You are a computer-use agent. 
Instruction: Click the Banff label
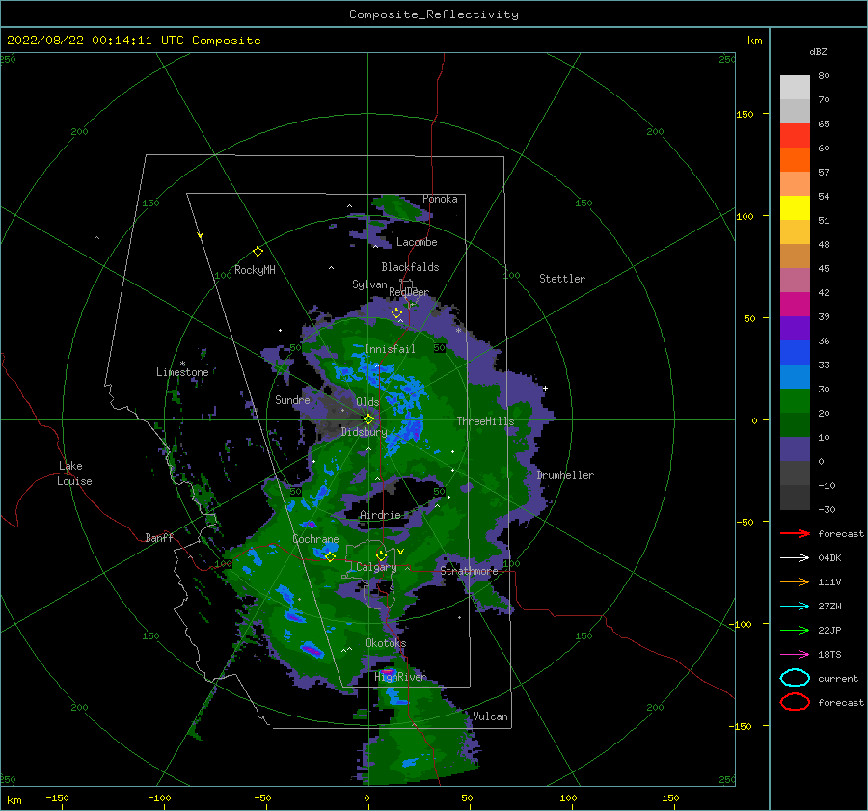click(x=159, y=537)
